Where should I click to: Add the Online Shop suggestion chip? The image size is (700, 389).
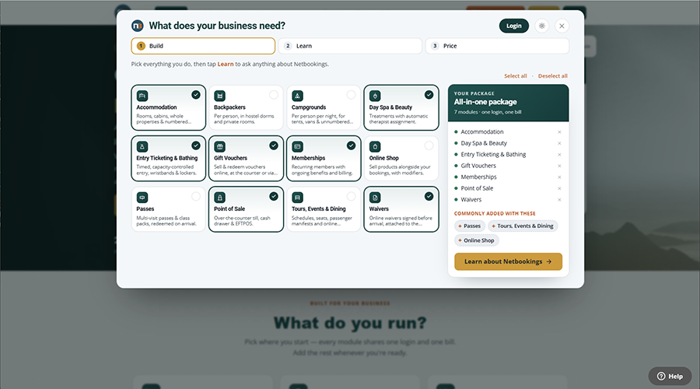476,240
